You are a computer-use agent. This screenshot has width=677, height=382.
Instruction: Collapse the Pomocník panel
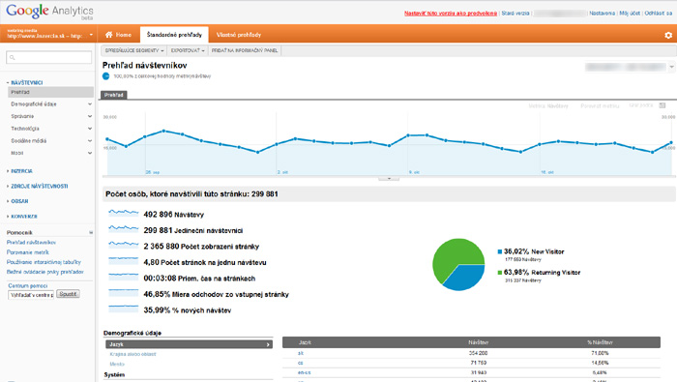pyautogui.click(x=91, y=232)
